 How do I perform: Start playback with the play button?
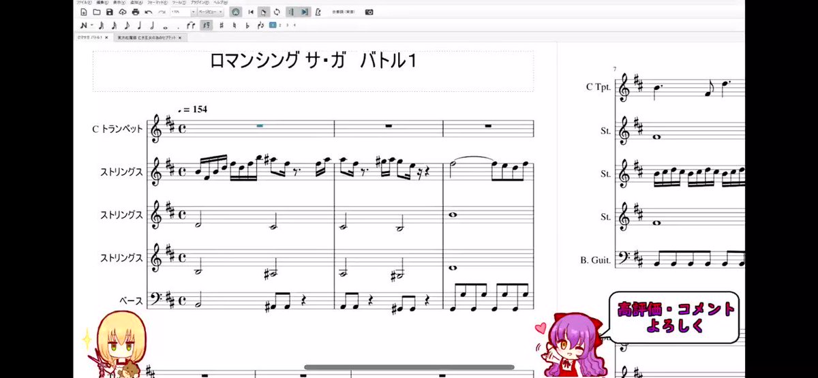(x=264, y=12)
